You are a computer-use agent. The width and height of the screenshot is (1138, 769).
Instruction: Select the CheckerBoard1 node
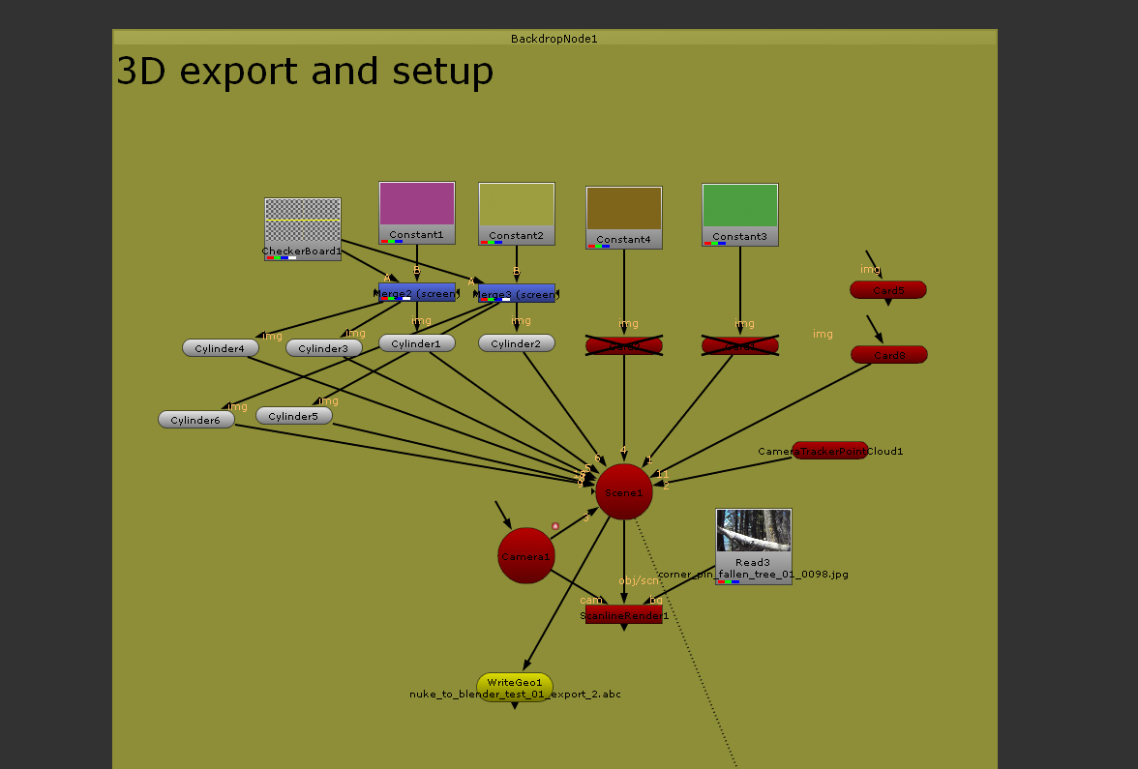click(x=302, y=222)
